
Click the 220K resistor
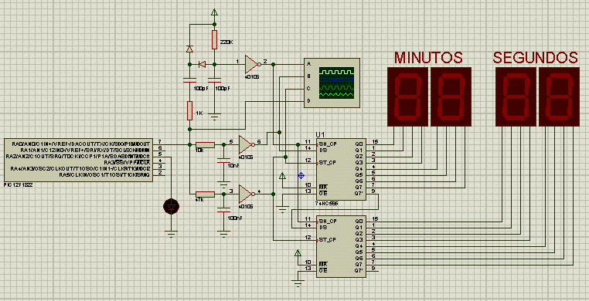pyautogui.click(x=214, y=39)
